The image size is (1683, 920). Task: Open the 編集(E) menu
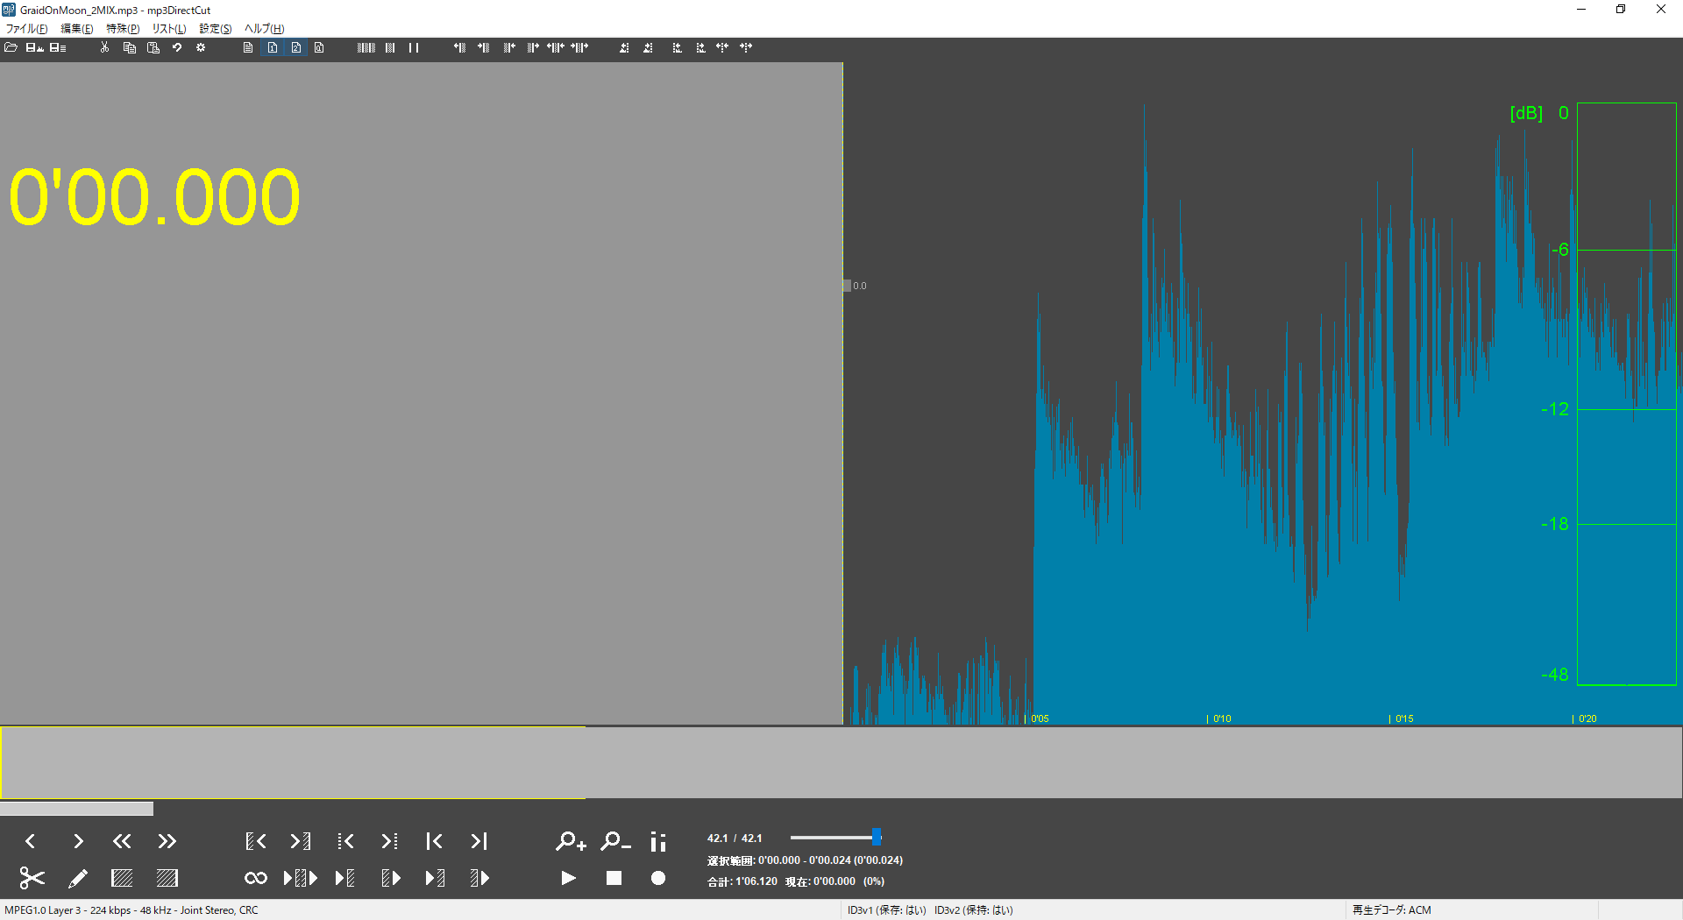point(76,29)
